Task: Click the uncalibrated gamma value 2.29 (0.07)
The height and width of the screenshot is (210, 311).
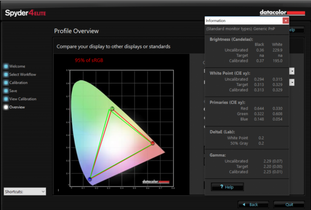Action: 273,161
